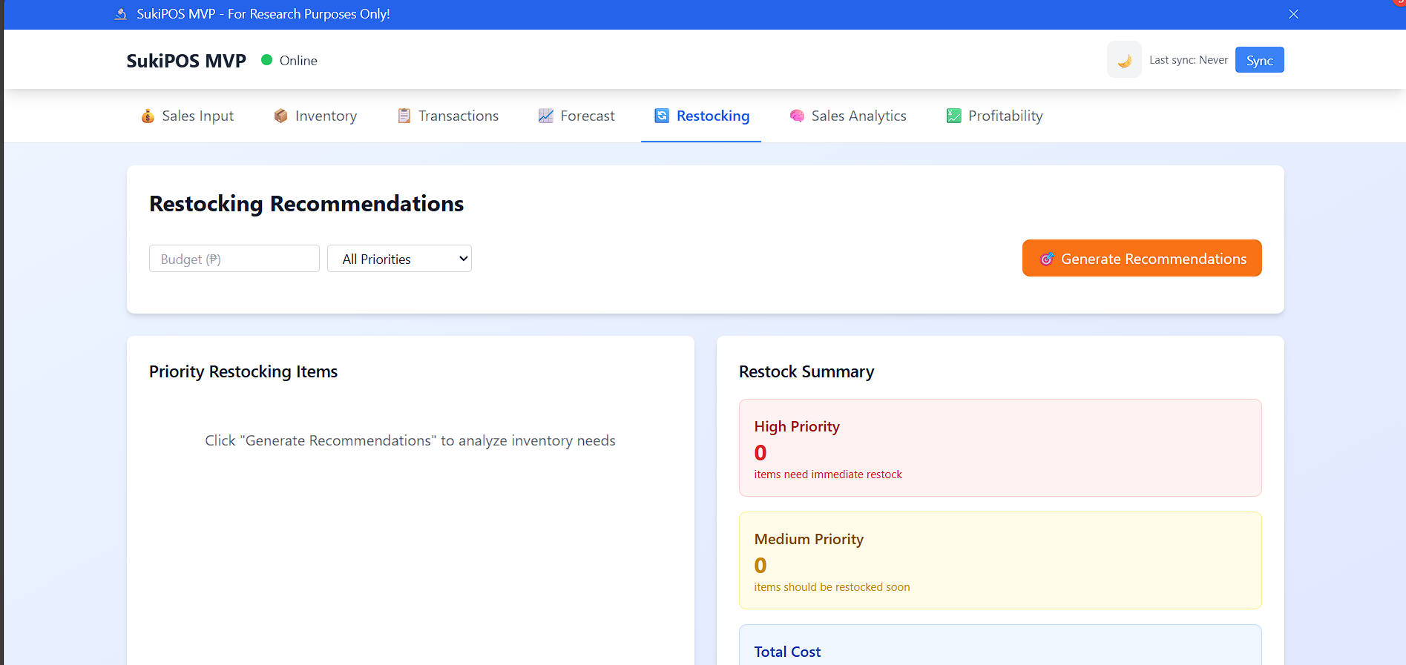Click the green Profitability chart icon
The image size is (1406, 665).
coord(953,116)
